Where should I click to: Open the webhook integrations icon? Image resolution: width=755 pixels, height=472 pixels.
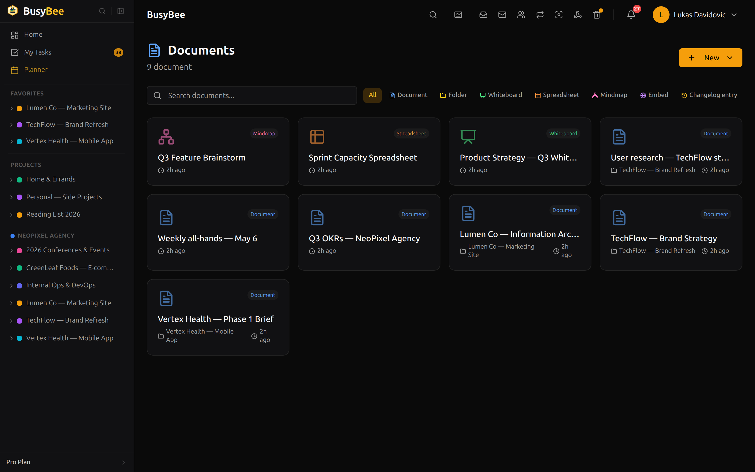[x=578, y=15]
